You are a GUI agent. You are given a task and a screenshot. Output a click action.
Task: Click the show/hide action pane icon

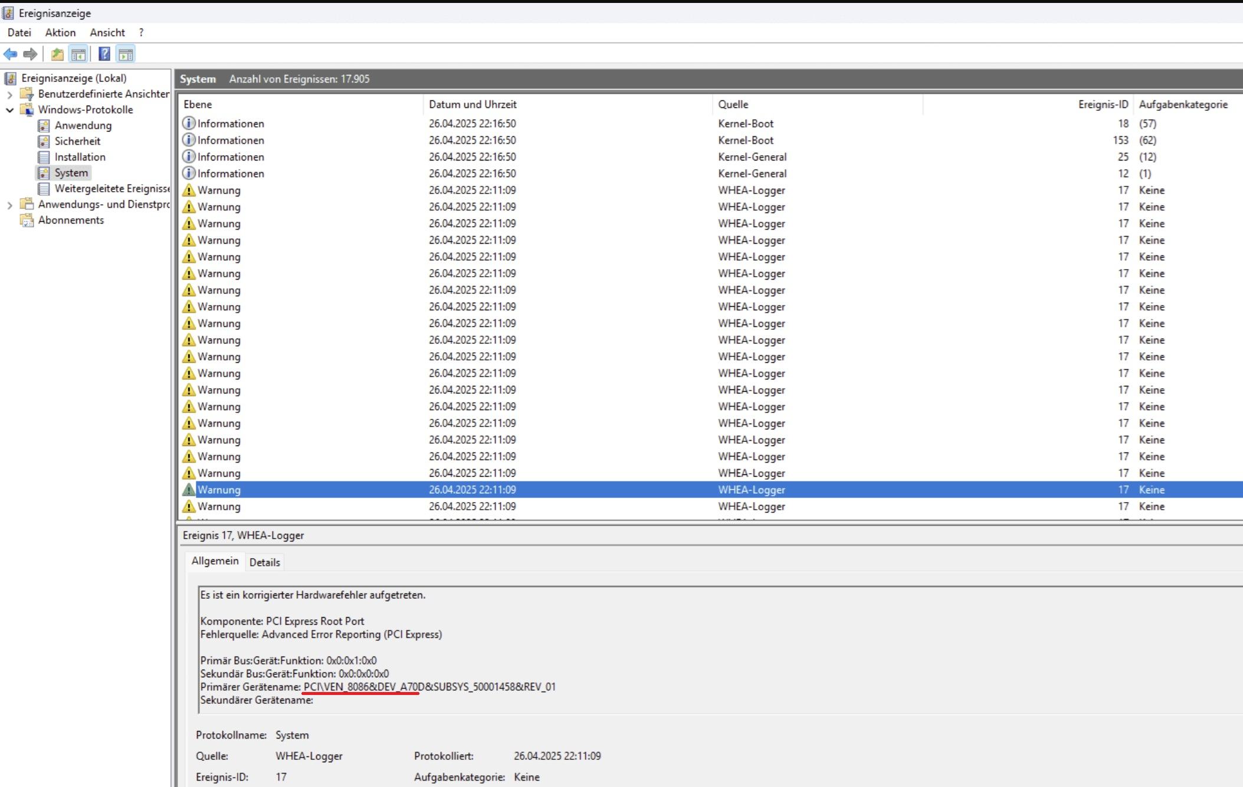(125, 54)
